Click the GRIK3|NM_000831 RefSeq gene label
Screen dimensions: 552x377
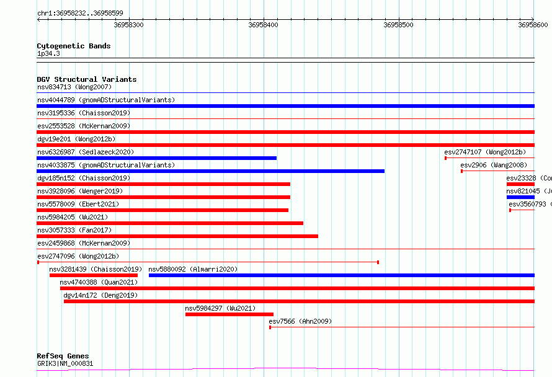point(65,363)
